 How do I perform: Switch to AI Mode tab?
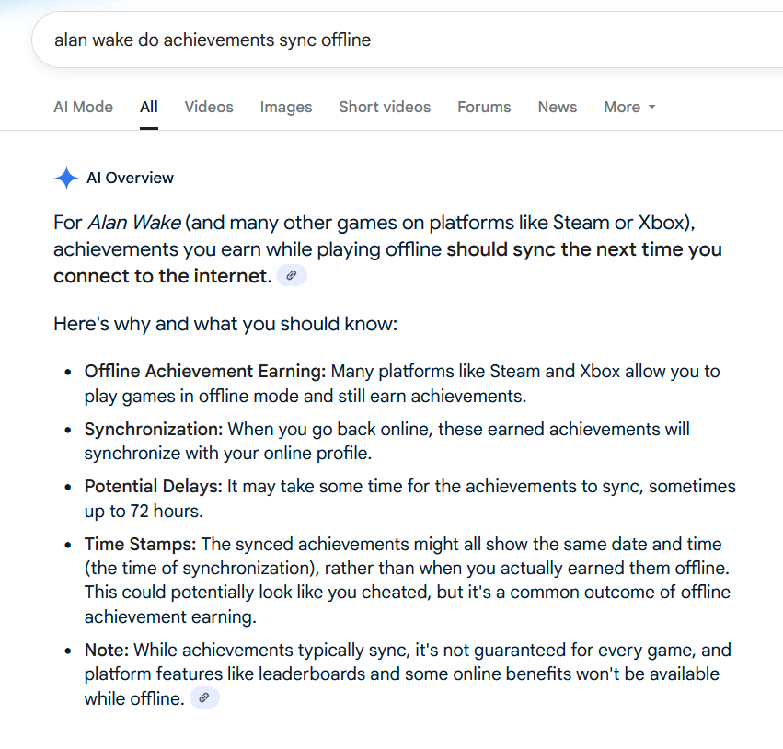click(x=84, y=107)
